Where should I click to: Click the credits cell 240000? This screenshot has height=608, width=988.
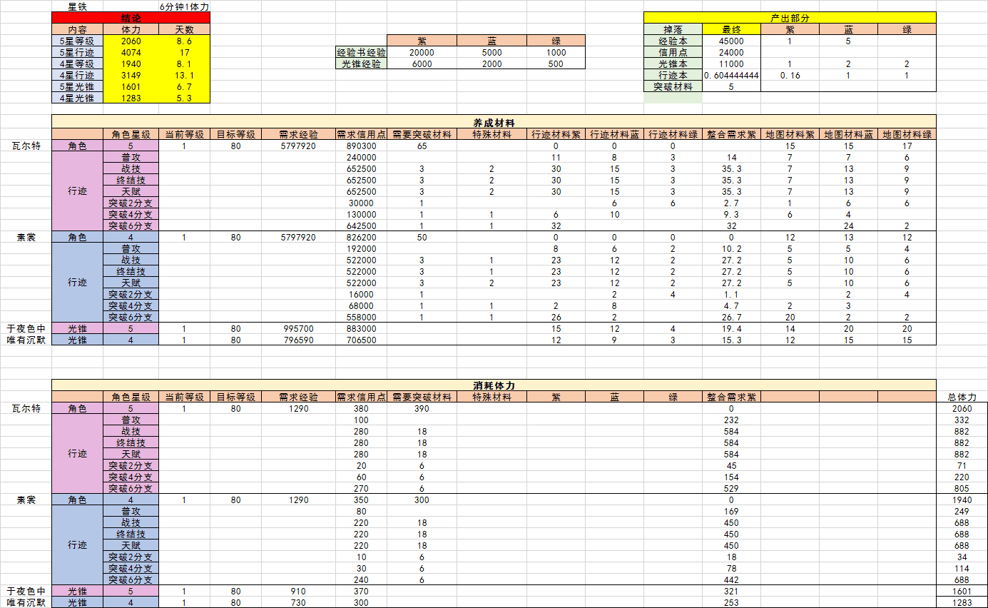point(361,157)
